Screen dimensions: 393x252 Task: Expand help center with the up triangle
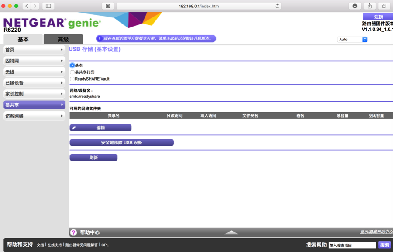(231, 232)
